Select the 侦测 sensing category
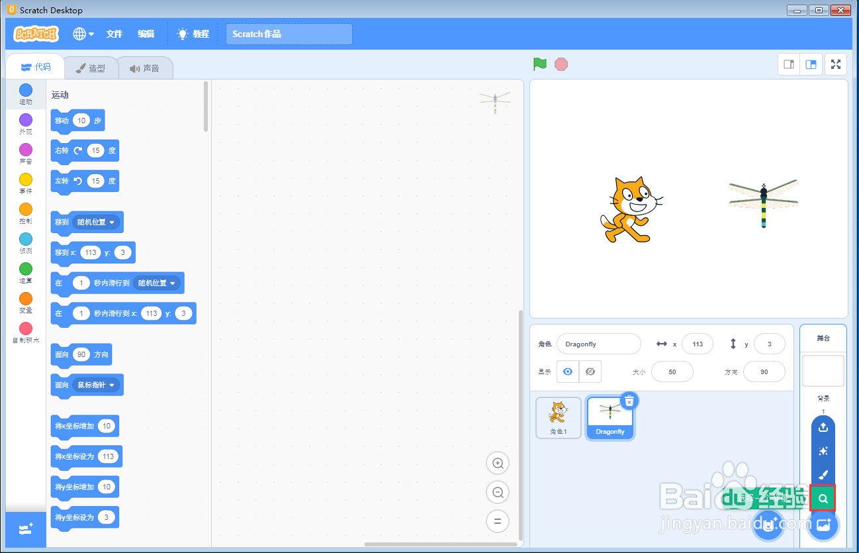 coord(26,243)
